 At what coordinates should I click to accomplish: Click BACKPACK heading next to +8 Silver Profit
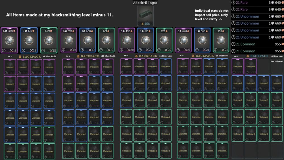(x=32, y=57)
